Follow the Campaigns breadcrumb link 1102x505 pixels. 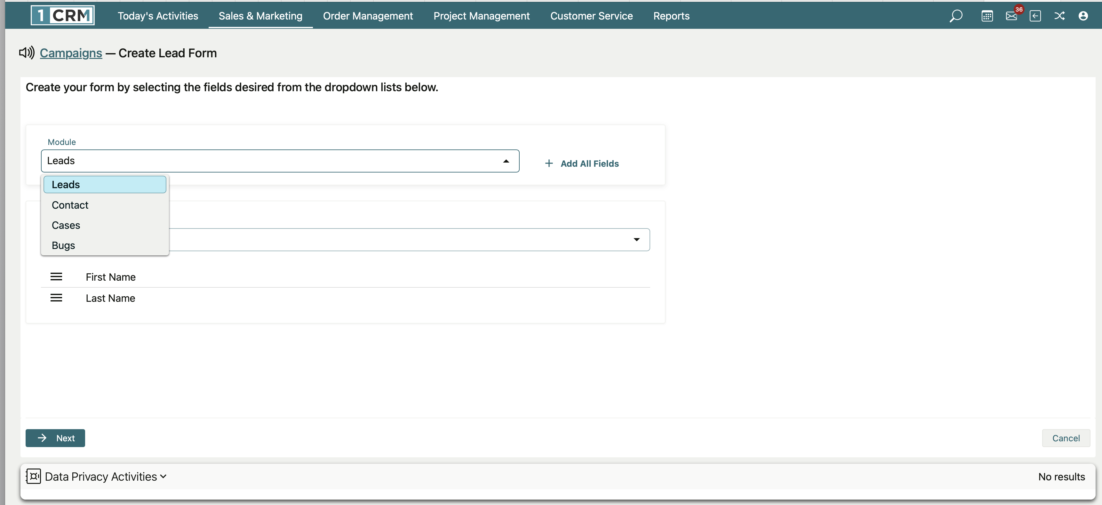pyautogui.click(x=71, y=53)
